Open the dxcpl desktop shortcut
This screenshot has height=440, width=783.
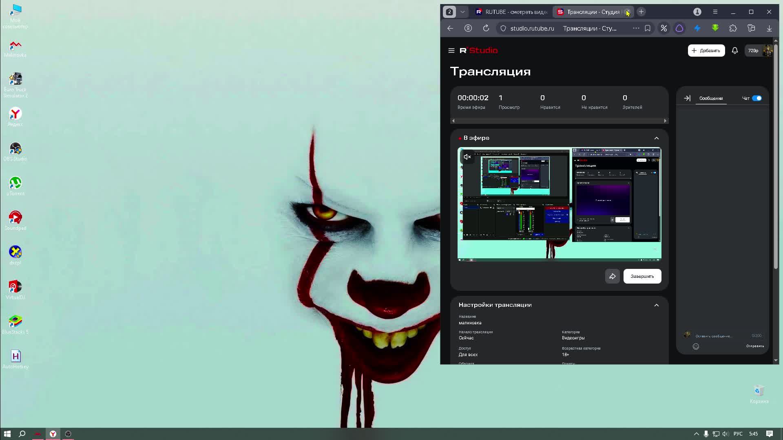15,255
